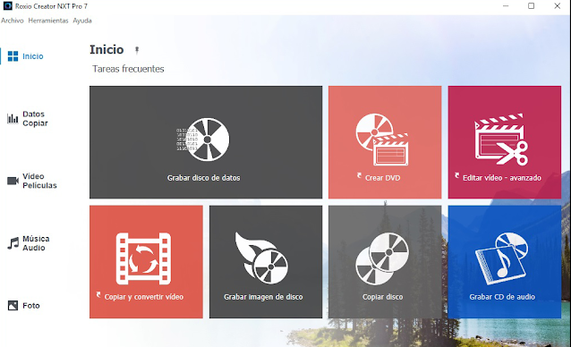Screen dimensions: 571x347
Task: Open the Foto section
Action: [x=31, y=306]
